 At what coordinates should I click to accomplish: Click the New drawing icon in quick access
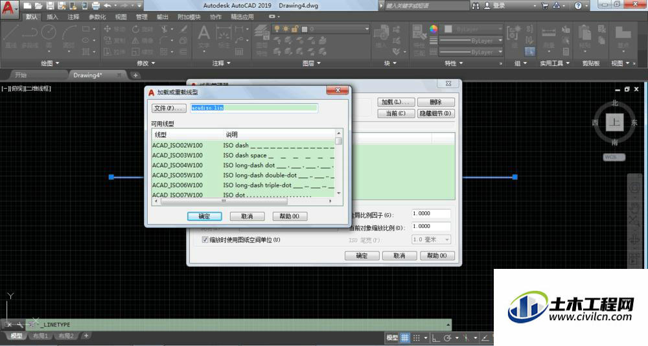(27, 6)
